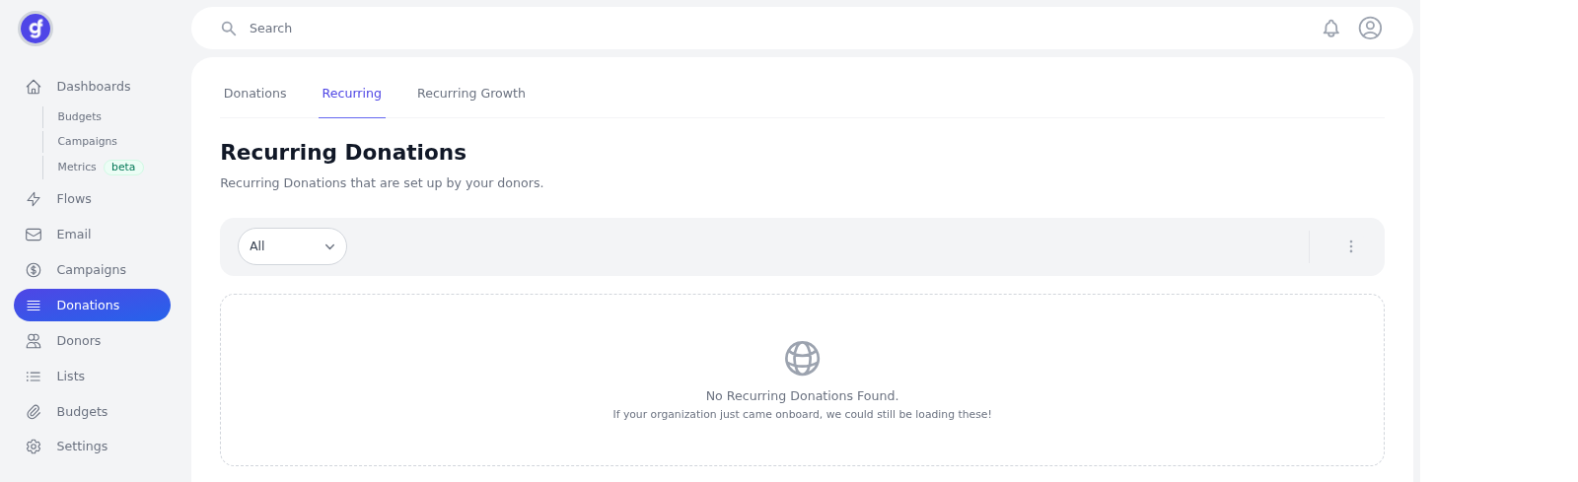This screenshot has width=1578, height=482.
Task: Click the Budgets paperclip icon
Action: [x=34, y=412]
